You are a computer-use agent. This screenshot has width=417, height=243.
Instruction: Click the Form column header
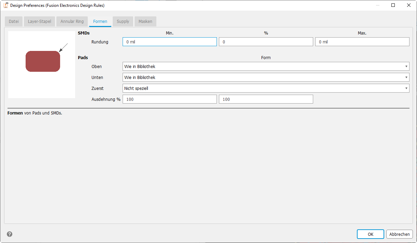(x=266, y=58)
